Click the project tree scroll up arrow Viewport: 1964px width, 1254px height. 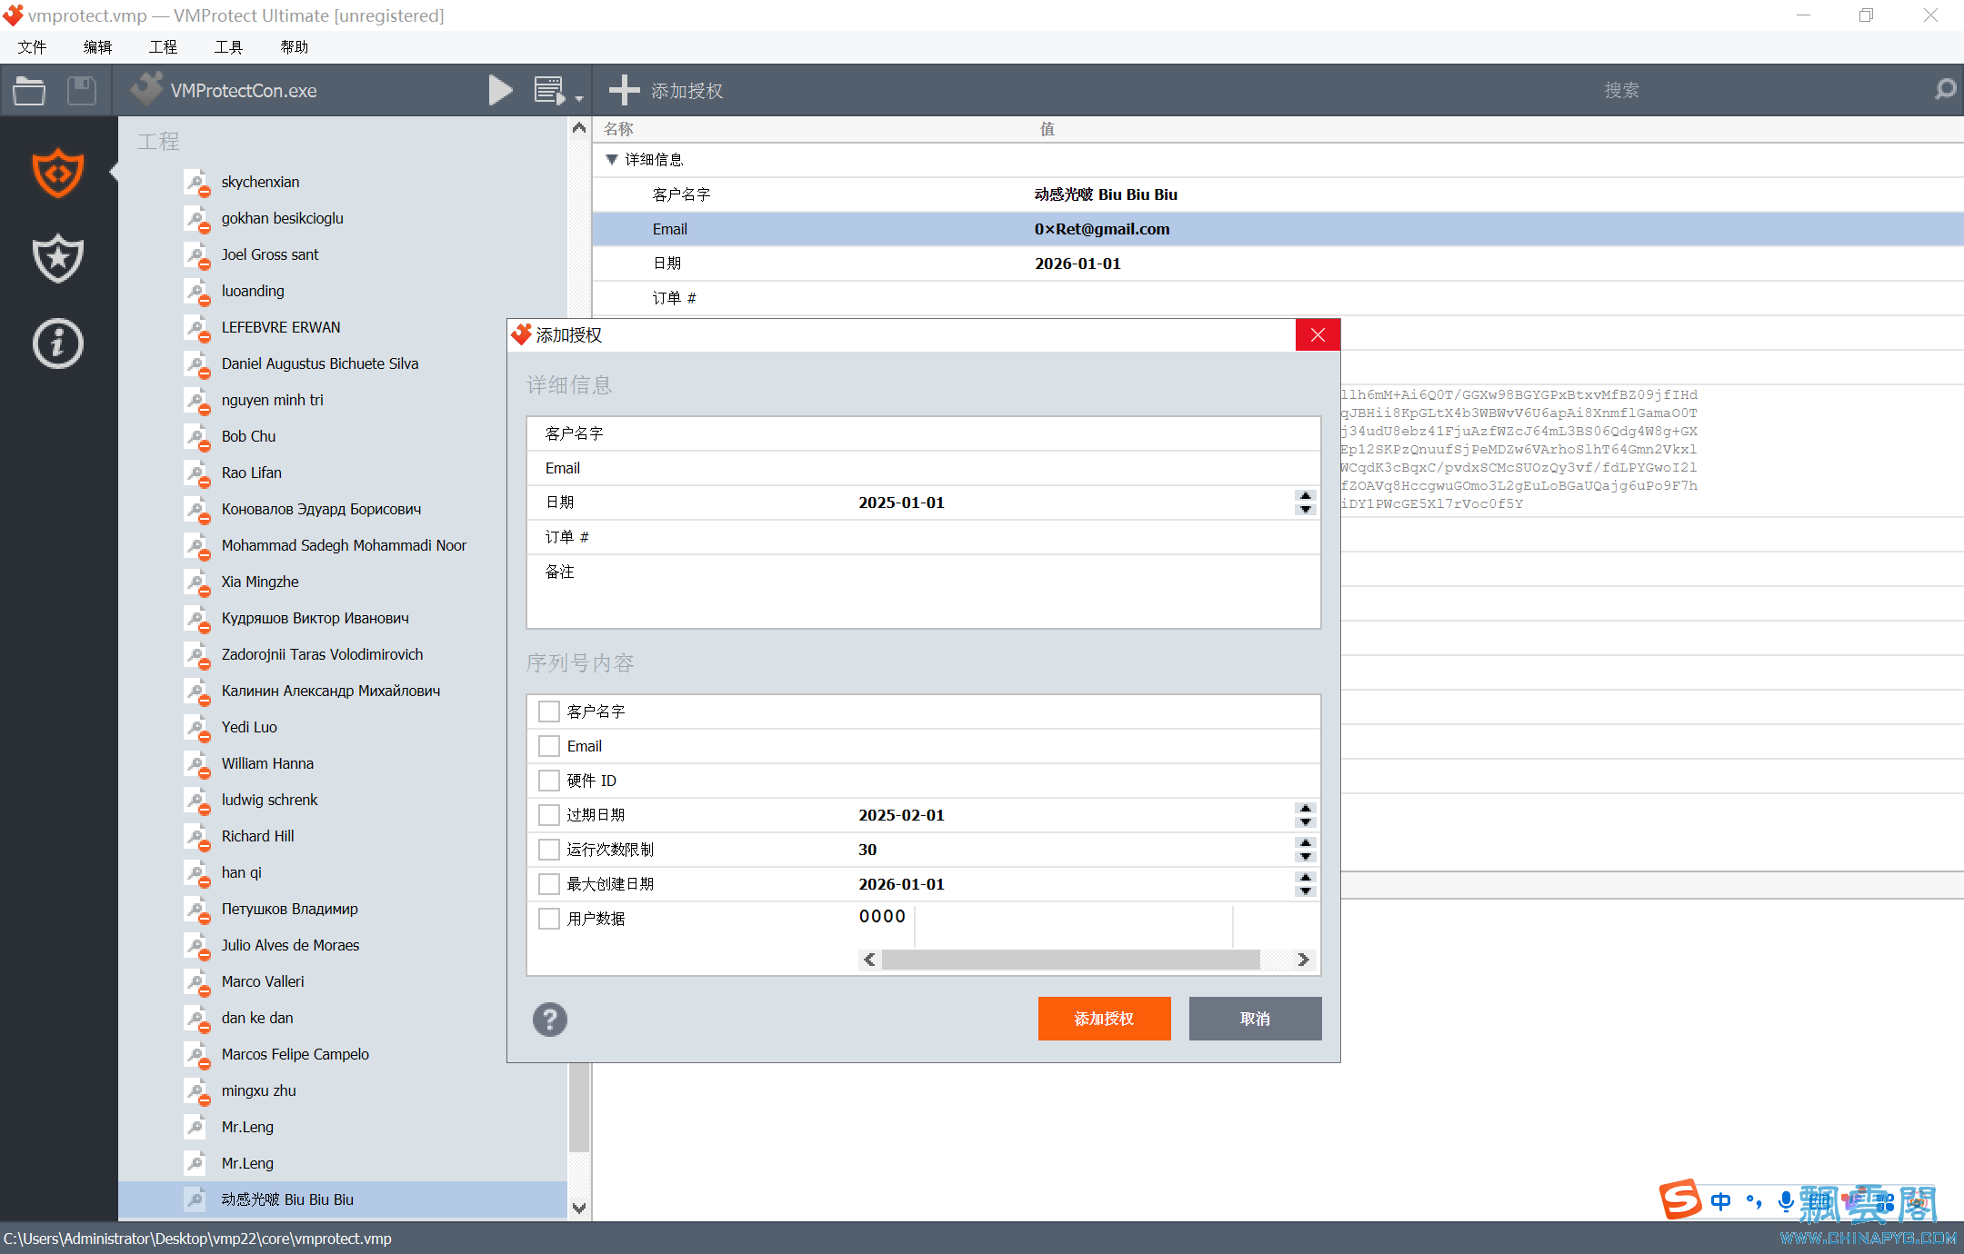[579, 128]
